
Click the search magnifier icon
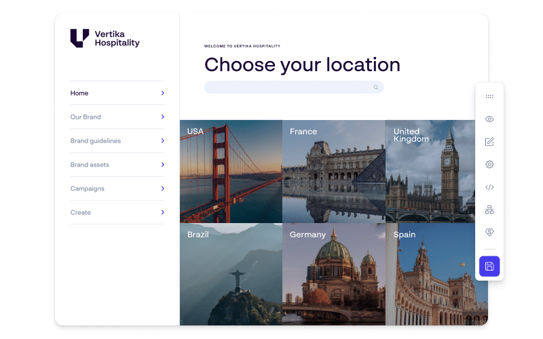coord(375,87)
